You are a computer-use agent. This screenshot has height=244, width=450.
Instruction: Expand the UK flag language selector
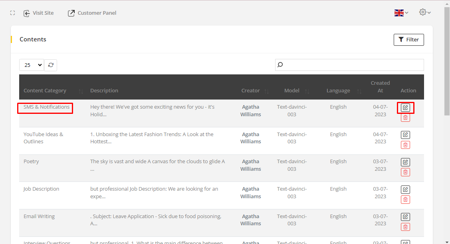(x=401, y=13)
